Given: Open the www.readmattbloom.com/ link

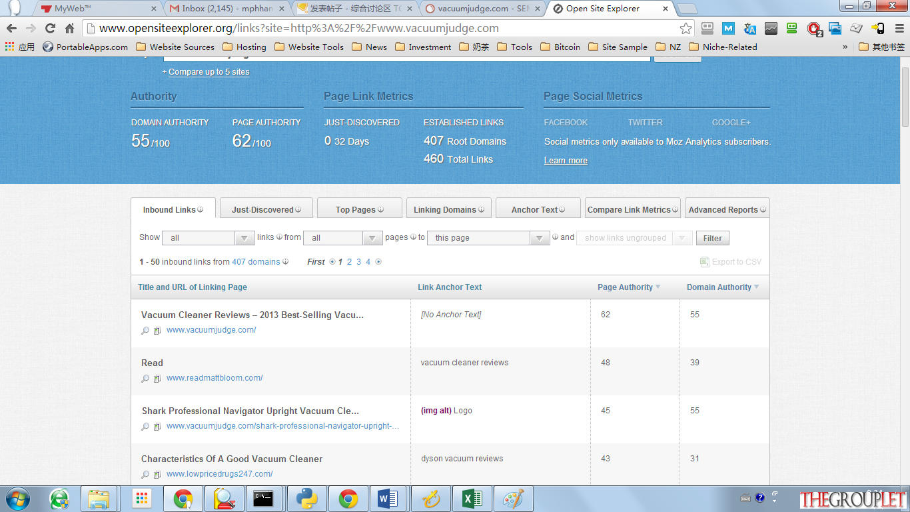Looking at the screenshot, I should click(x=215, y=378).
